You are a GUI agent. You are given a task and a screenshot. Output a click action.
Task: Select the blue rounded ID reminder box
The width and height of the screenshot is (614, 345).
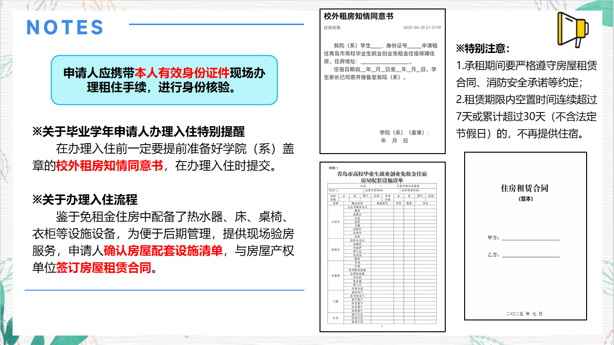164,80
